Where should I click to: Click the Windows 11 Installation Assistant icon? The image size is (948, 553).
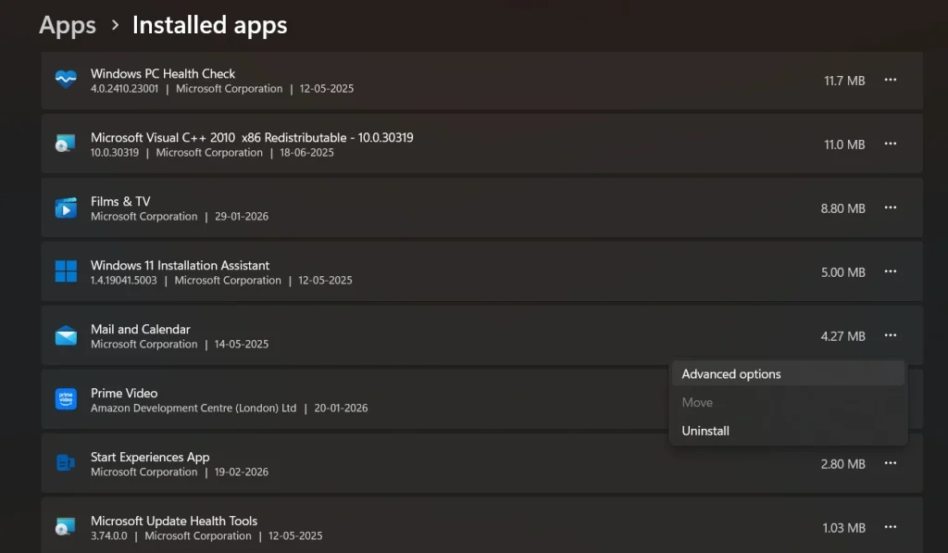[65, 271]
